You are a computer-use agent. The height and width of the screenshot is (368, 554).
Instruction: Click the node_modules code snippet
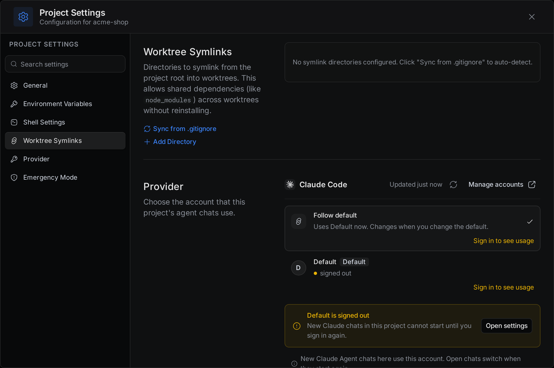pos(168,100)
